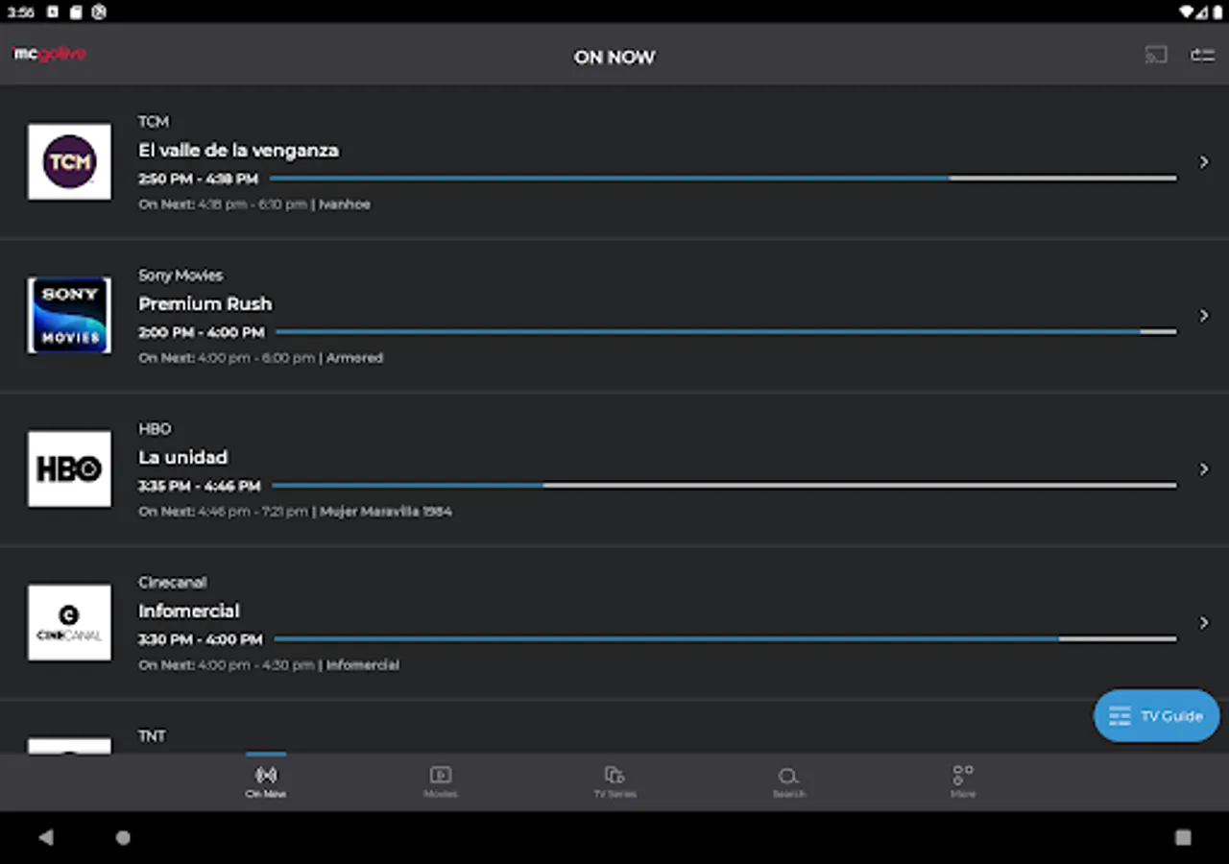
Task: Expand the TCM row chevron
Action: tap(1204, 162)
